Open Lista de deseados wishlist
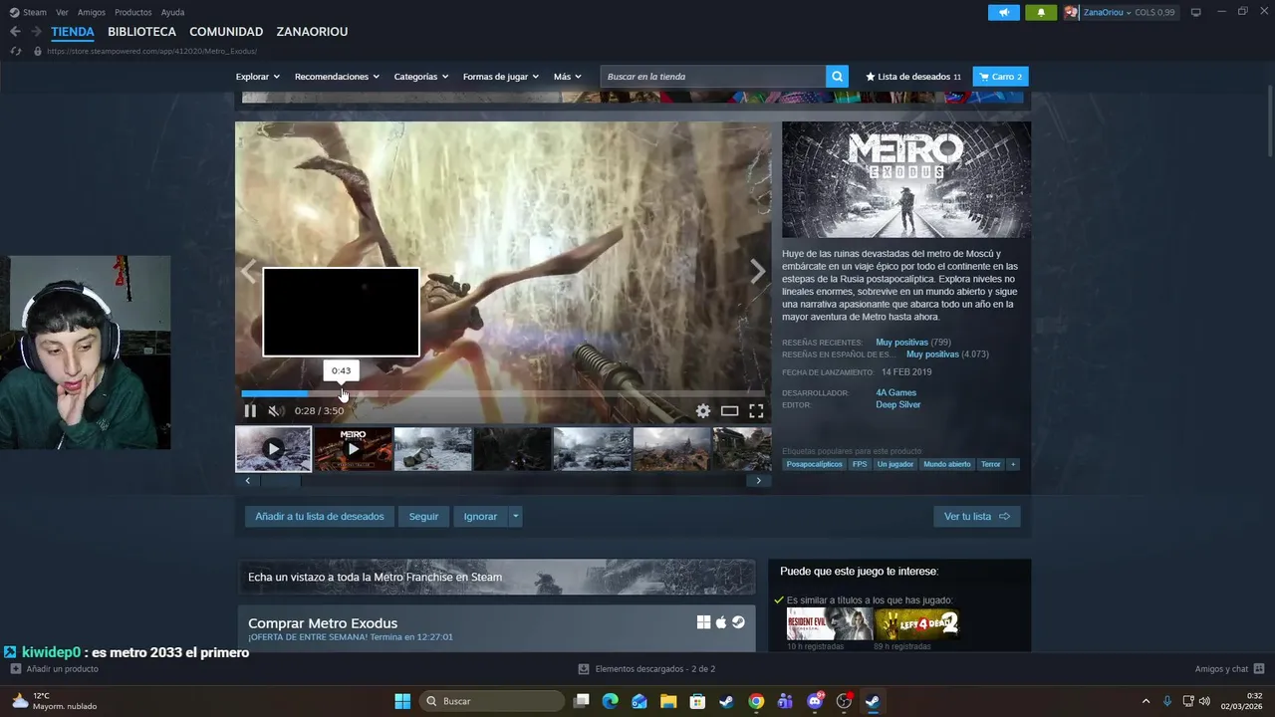 [913, 77]
